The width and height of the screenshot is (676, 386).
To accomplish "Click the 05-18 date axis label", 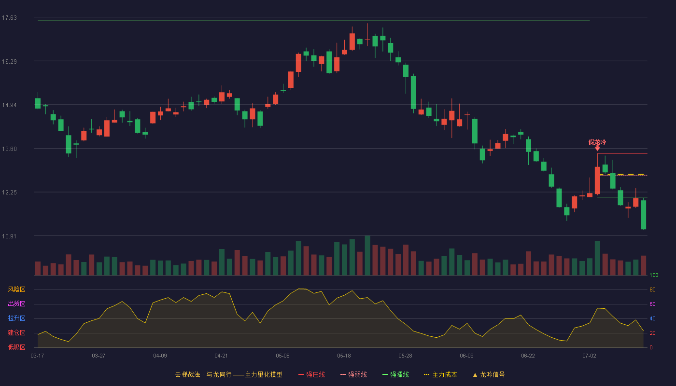I will tap(344, 356).
